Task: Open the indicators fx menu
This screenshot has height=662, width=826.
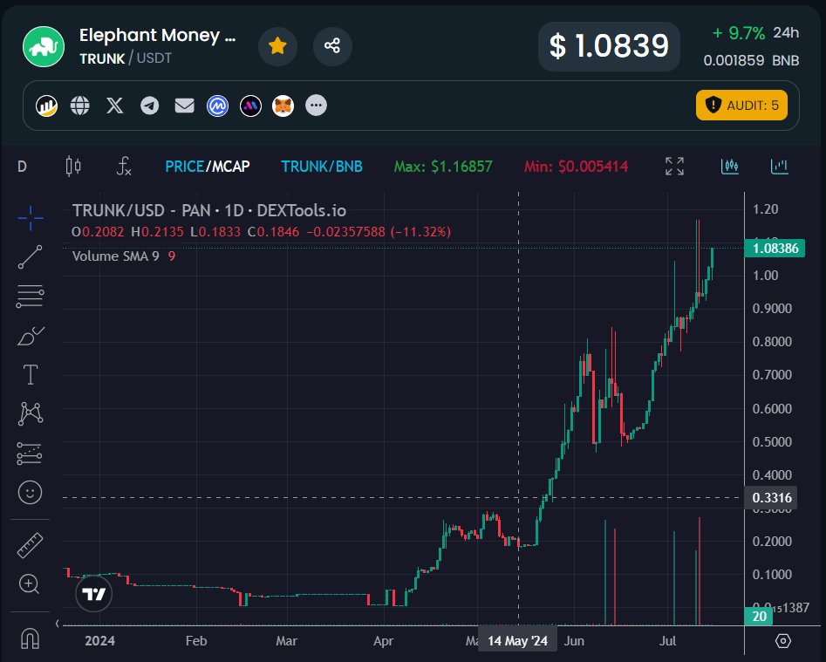Action: 123,167
